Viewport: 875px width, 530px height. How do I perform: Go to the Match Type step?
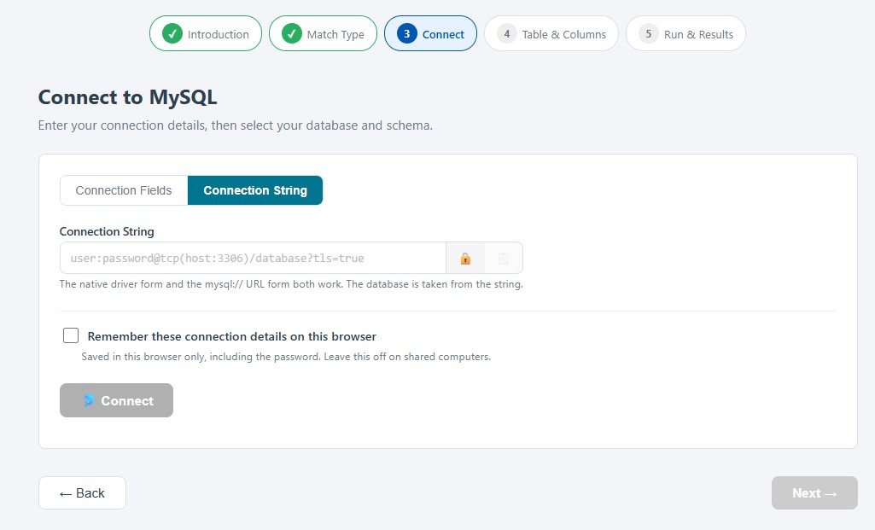point(323,33)
